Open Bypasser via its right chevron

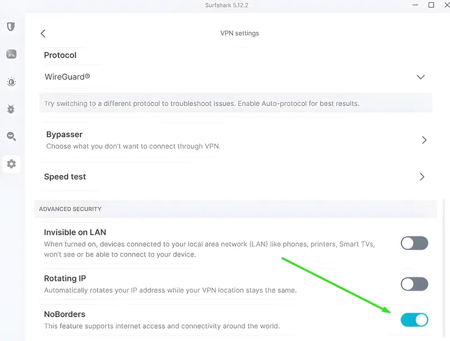click(424, 140)
